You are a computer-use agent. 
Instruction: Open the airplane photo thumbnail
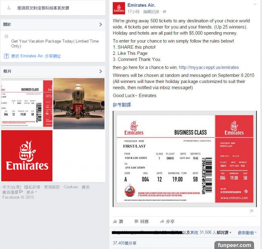click(79, 104)
